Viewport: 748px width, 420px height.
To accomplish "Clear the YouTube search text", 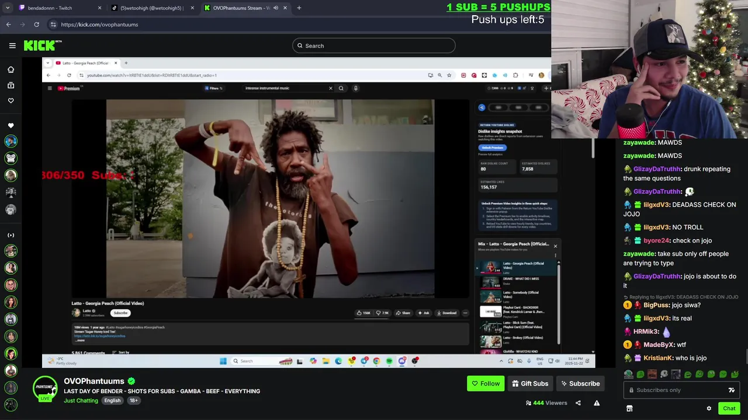I will (x=330, y=88).
